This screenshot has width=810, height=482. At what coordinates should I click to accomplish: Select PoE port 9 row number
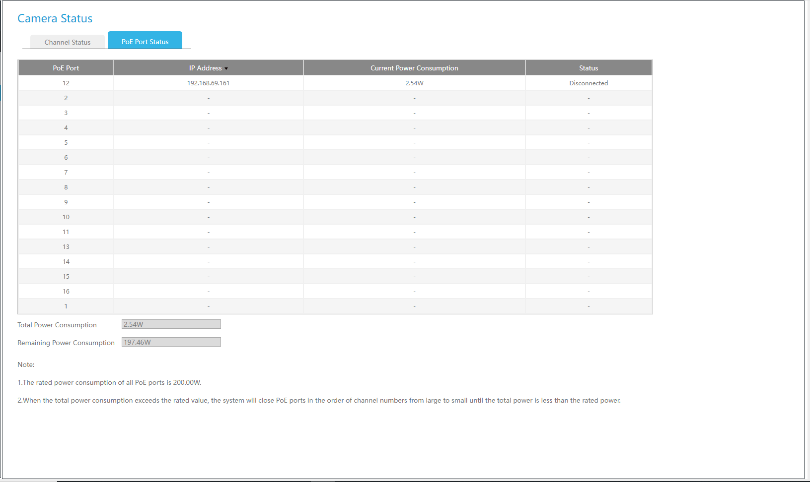[66, 202]
